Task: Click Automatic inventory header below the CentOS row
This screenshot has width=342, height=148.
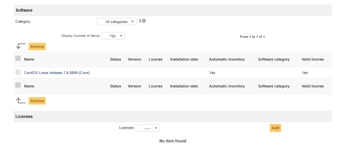Action: (x=227, y=86)
